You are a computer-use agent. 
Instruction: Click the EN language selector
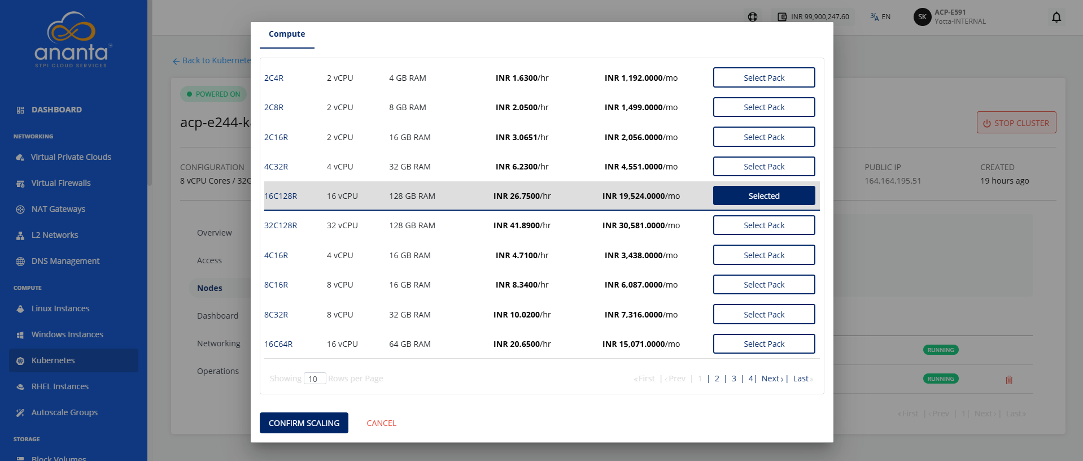[x=880, y=17]
